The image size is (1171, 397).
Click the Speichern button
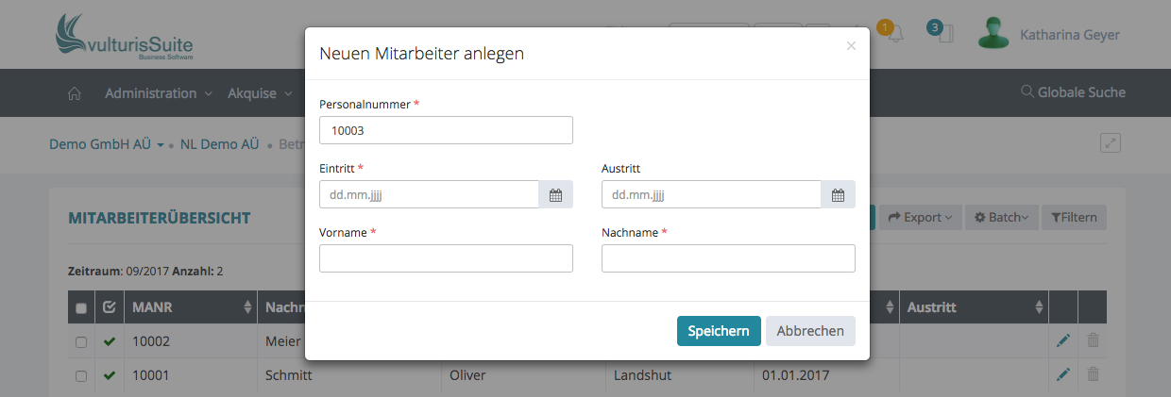pyautogui.click(x=718, y=331)
